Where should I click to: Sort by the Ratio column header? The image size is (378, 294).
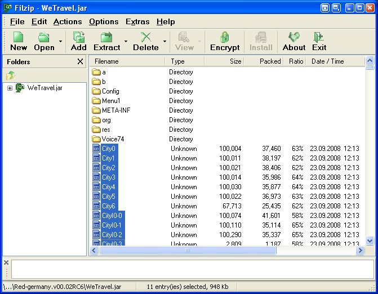(295, 61)
